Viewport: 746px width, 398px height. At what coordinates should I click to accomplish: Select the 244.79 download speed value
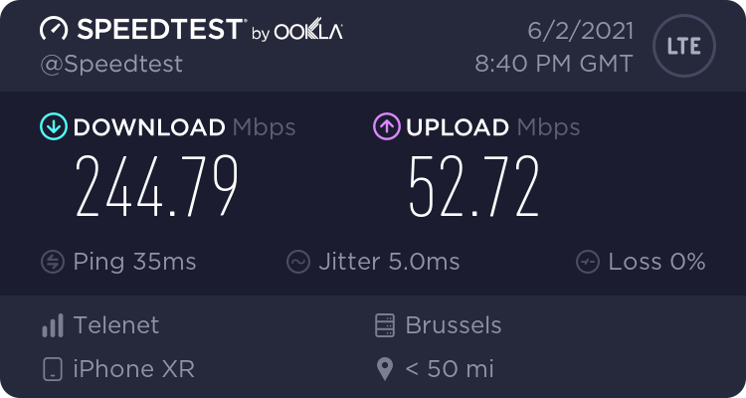pos(157,188)
